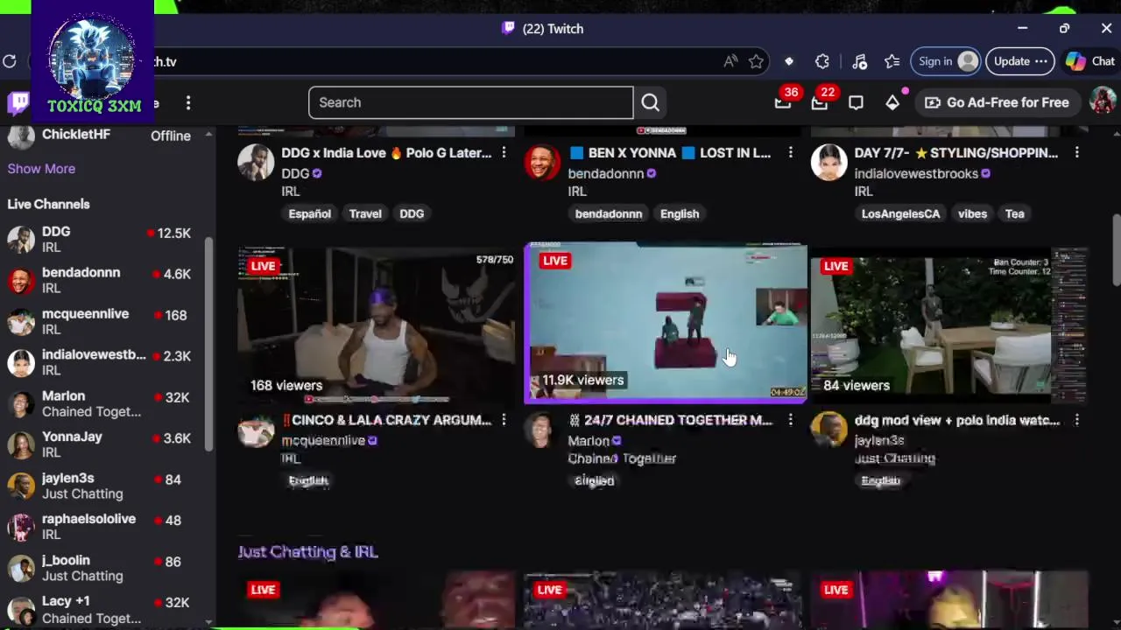Open options for the 24/7 CHAINED TOGETHER stream
Viewport: 1121px width, 630px height.
pyautogui.click(x=790, y=421)
